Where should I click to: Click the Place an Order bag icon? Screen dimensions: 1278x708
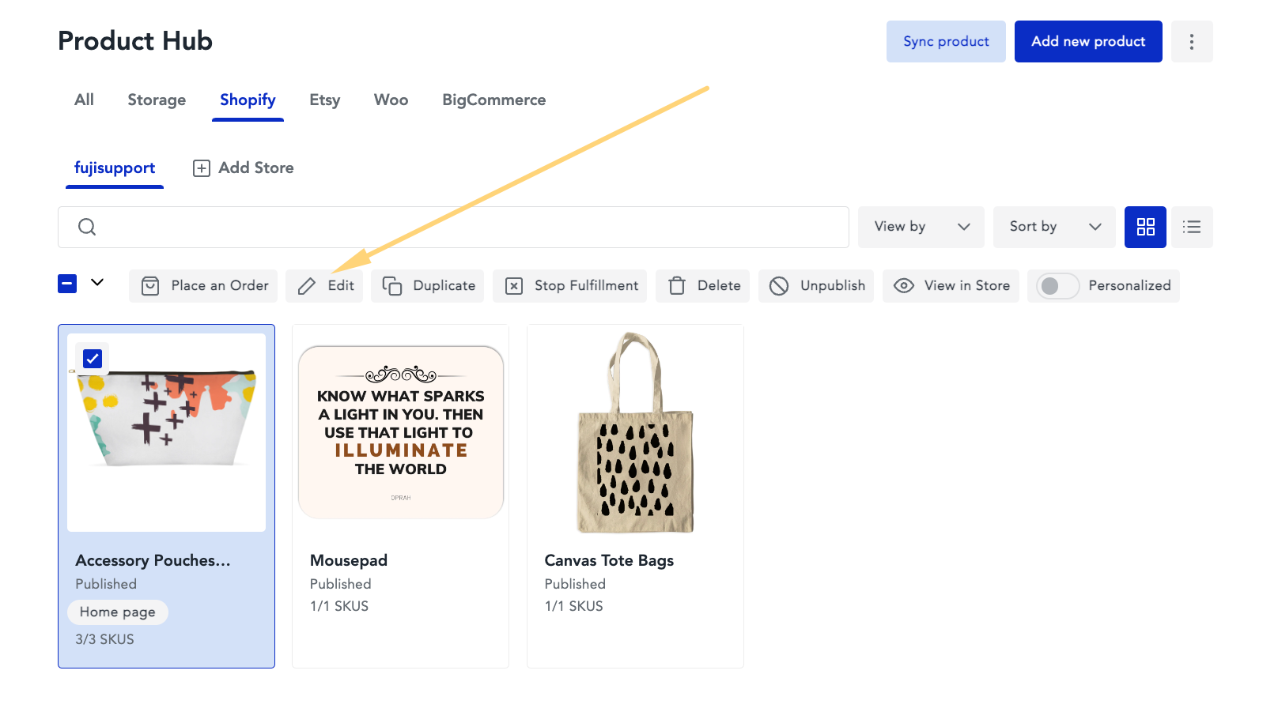point(150,286)
